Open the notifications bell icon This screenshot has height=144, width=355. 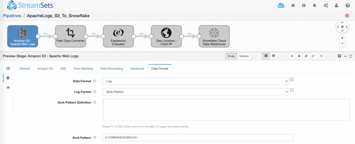(314, 6)
